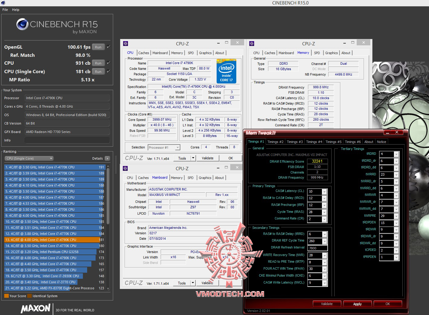The height and width of the screenshot is (315, 429).
Task: Toggle the CPU test checkbox
Action: click(109, 63)
